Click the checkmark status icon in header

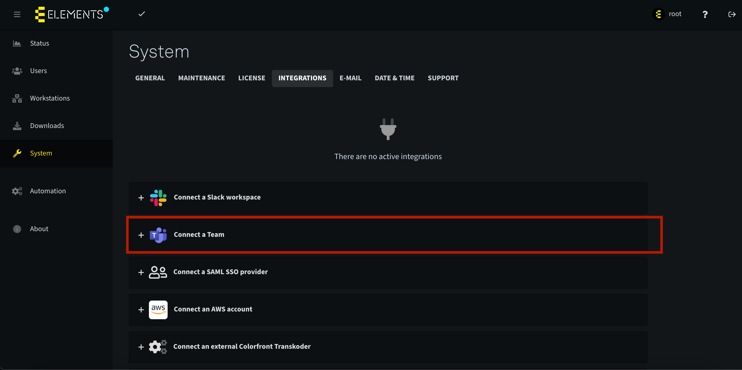[x=141, y=14]
